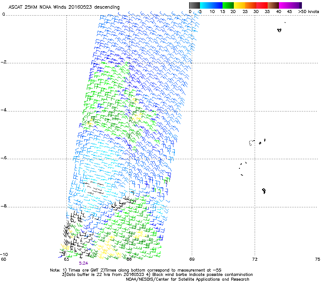Click the "40" legend scale number
The width and height of the screenshot is (321, 282).
[x=278, y=12]
